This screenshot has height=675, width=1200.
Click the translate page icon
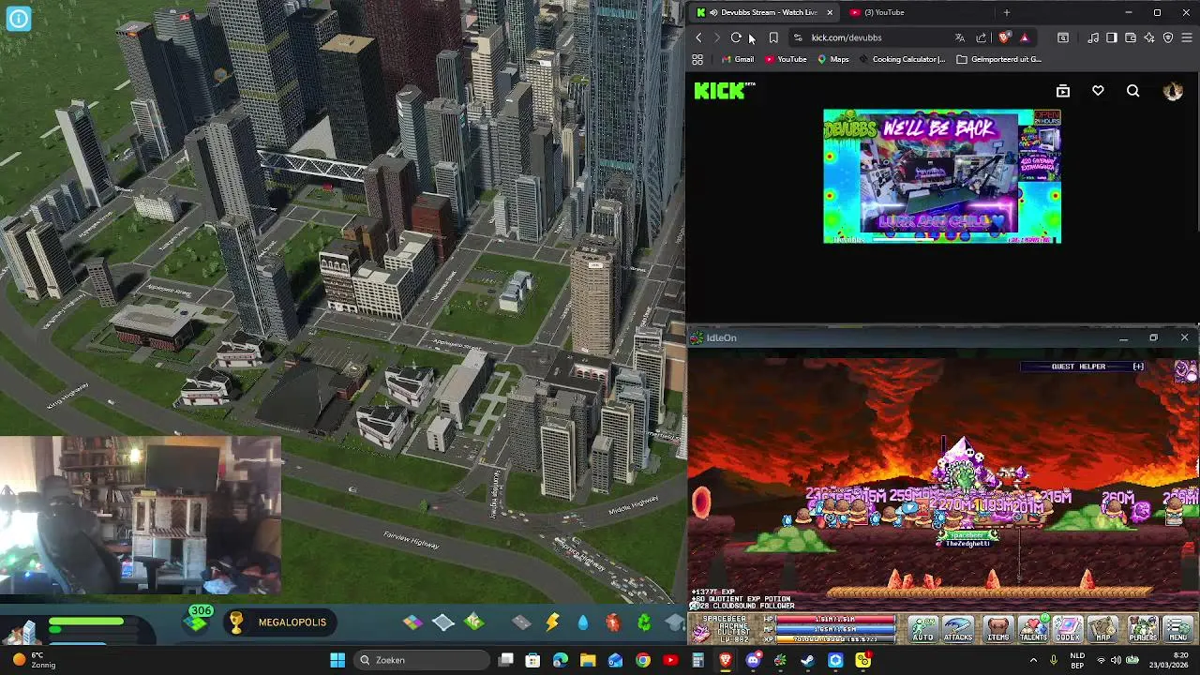point(959,37)
